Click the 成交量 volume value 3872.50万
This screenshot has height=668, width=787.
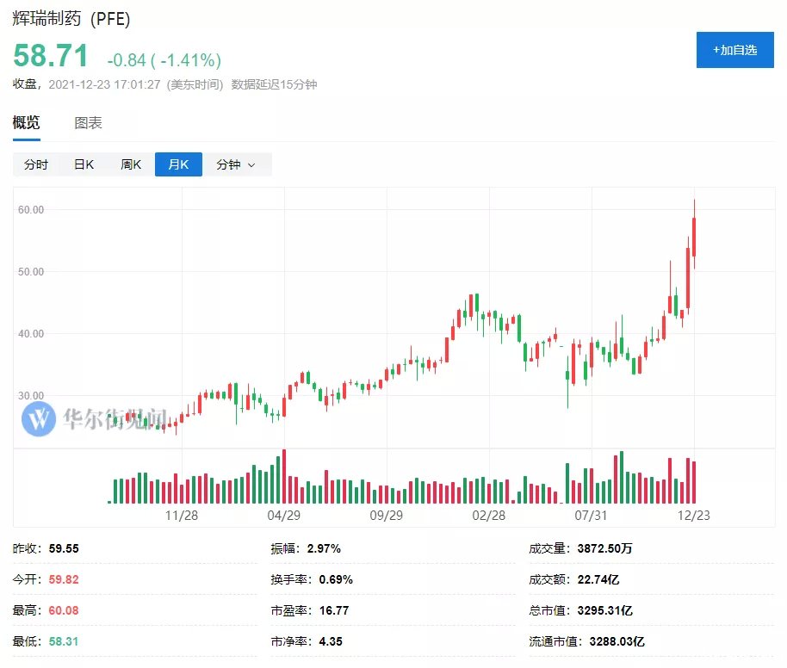point(604,548)
